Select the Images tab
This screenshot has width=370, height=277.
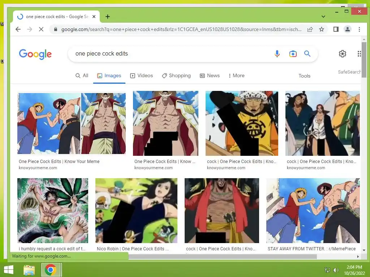point(109,76)
